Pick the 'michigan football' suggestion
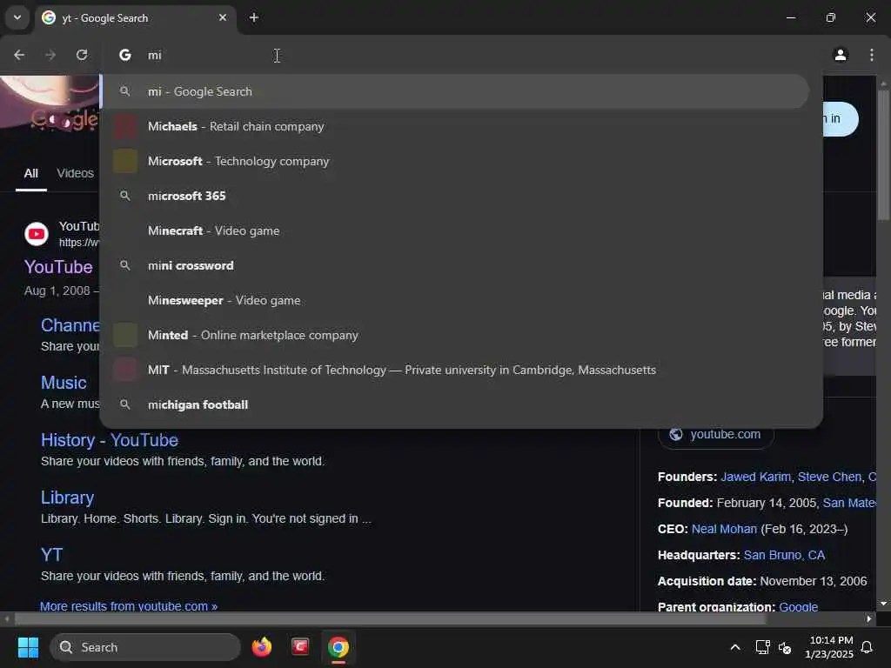 454,404
